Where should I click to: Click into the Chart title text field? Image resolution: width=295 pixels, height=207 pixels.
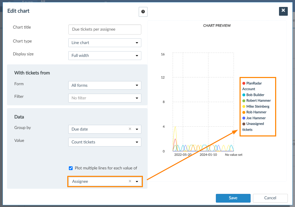click(x=105, y=29)
